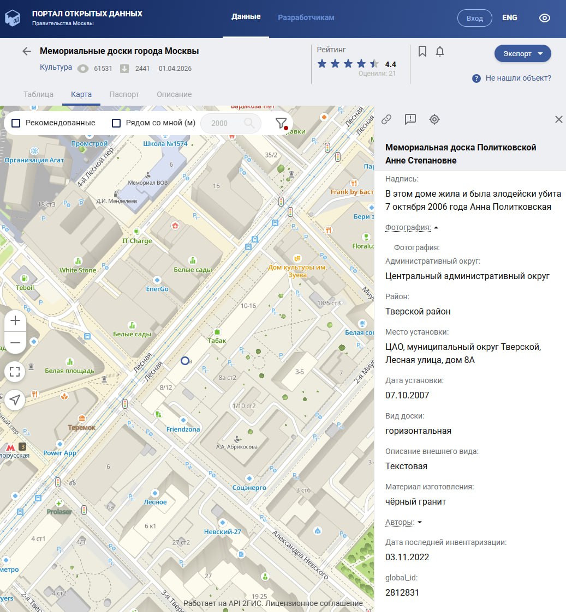Bookmark this dataset
Viewport: 566px width, 612px height.
pyautogui.click(x=422, y=52)
